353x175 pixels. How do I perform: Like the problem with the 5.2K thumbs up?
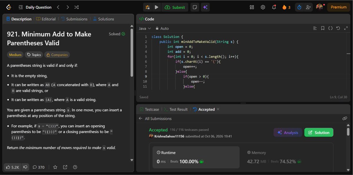[13, 167]
